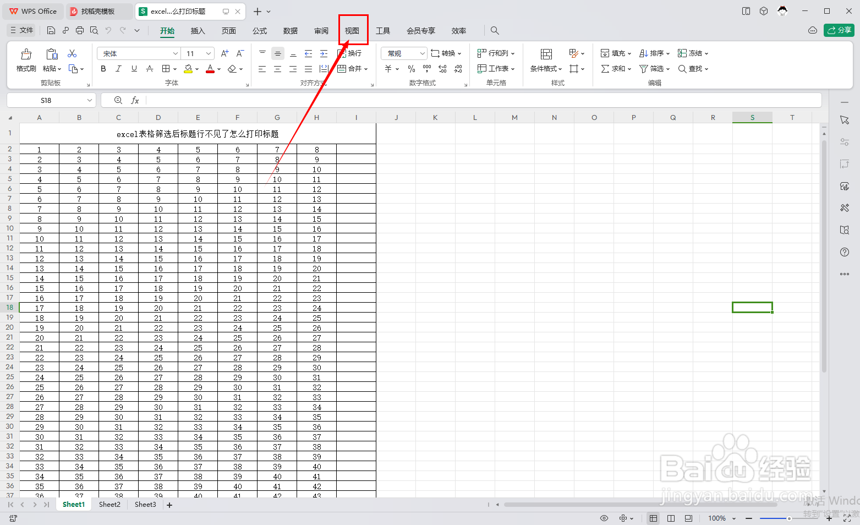The height and width of the screenshot is (525, 860).
Task: Open the View (视图) ribbon tab
Action: pyautogui.click(x=352, y=31)
